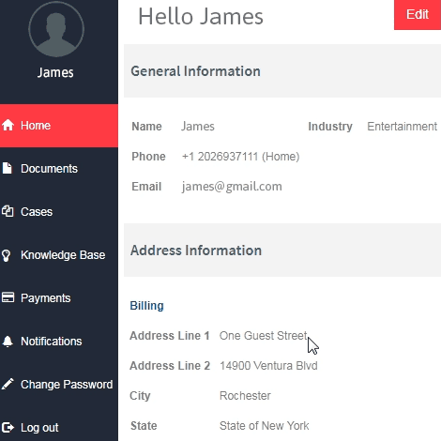441x441 pixels.
Task: Click the Knowledge Base lightbulb icon
Action: (7, 255)
